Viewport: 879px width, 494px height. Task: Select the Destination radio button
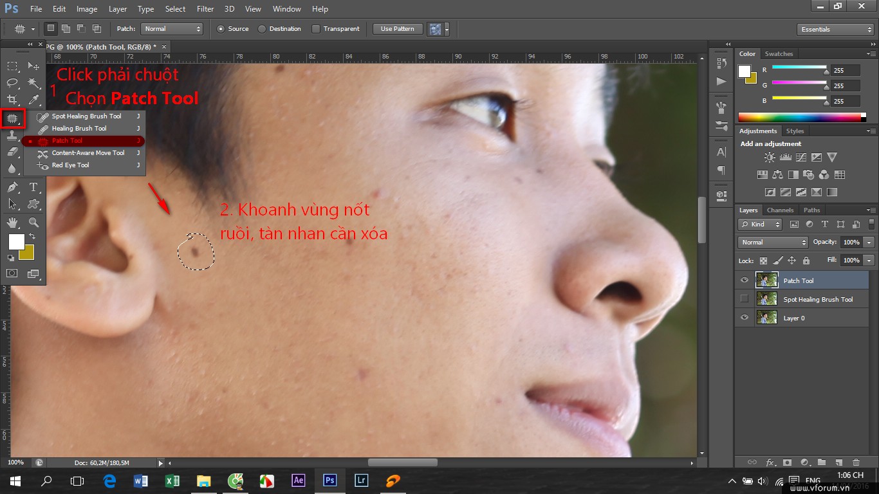click(x=262, y=29)
